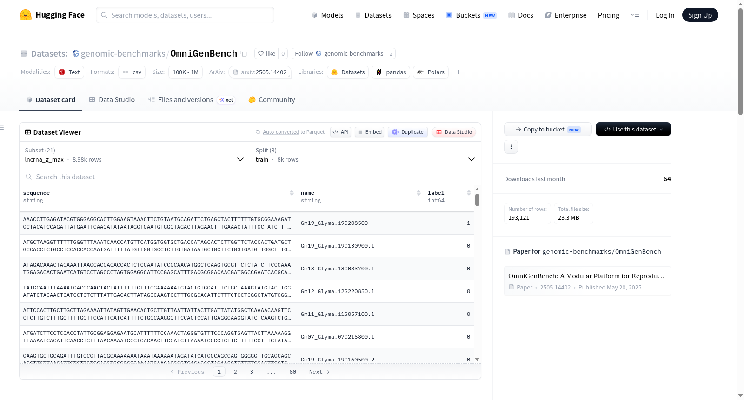
Task: Open the expand navigation menu icon
Action: point(635,15)
